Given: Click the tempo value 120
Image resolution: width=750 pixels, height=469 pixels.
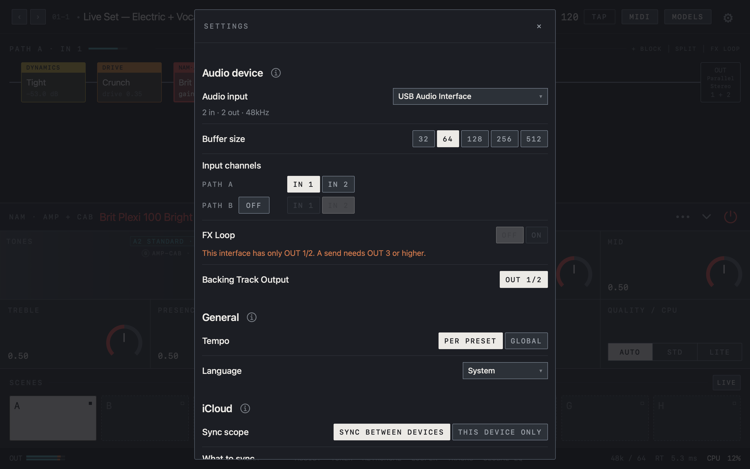Looking at the screenshot, I should click(x=569, y=17).
